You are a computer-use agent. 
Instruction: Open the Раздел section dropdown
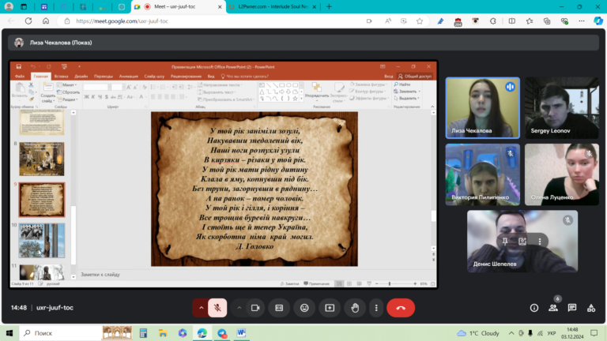coord(67,99)
